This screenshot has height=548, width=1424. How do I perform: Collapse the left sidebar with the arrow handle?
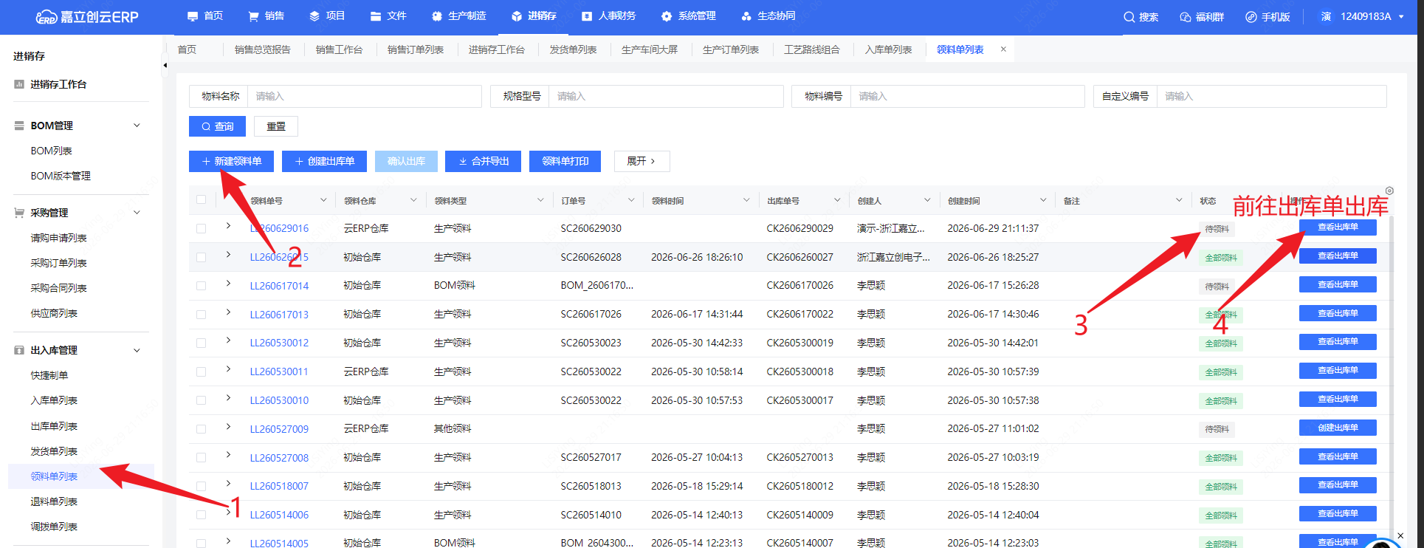[165, 65]
